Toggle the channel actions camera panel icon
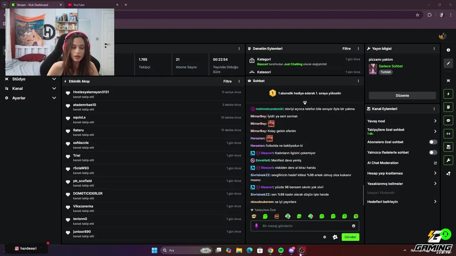456x256 pixels. [x=448, y=147]
